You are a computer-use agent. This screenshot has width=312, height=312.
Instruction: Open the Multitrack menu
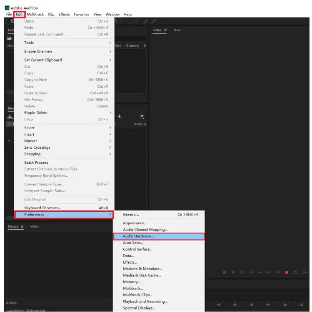[35, 14]
